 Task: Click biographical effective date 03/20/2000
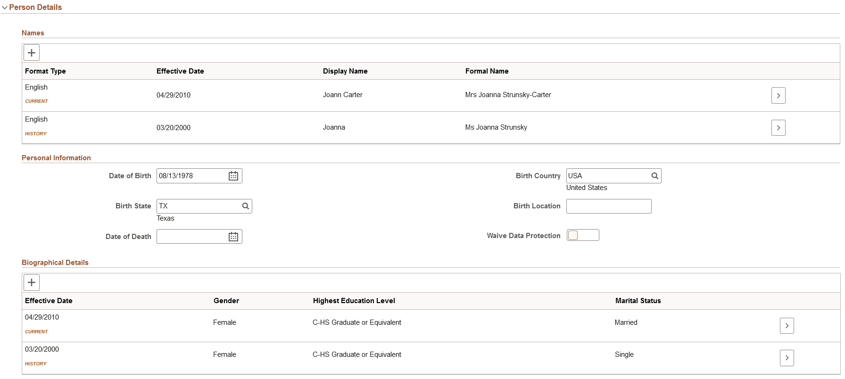tap(42, 349)
